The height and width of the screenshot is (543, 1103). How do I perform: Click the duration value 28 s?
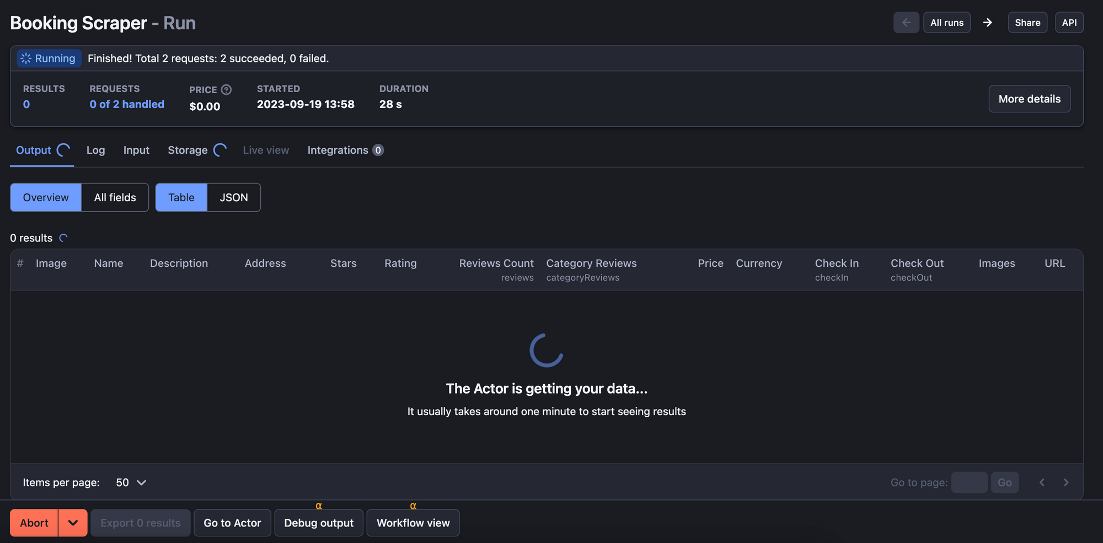point(390,104)
